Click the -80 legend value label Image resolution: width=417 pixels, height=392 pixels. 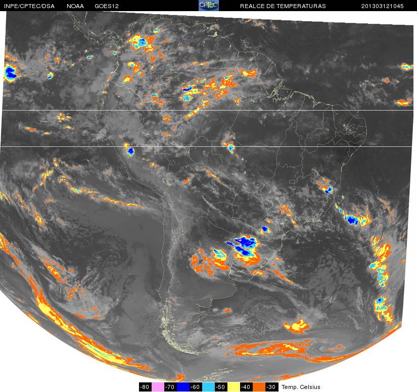pos(145,387)
